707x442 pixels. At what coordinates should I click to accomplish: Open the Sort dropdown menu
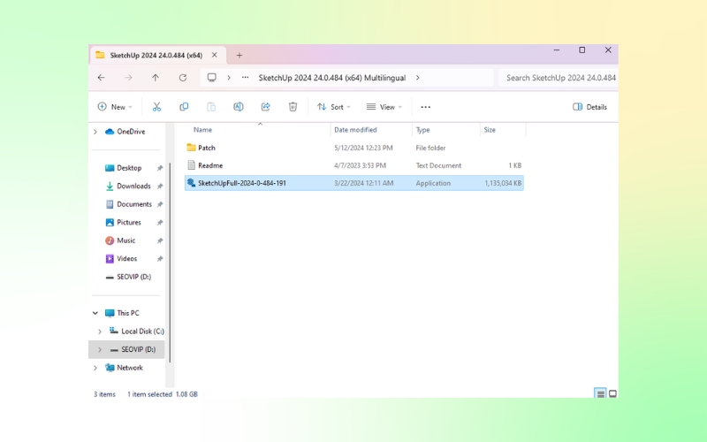click(x=333, y=107)
